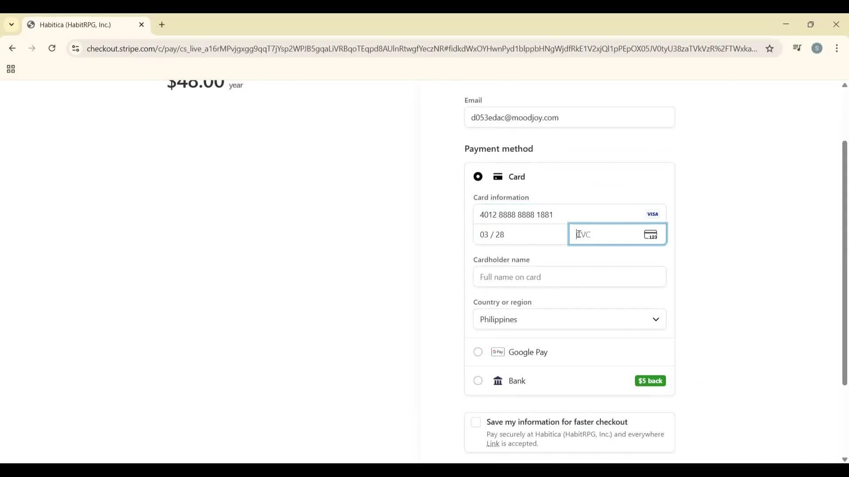
Task: Open Chrome's three-dot menu
Action: click(x=837, y=48)
